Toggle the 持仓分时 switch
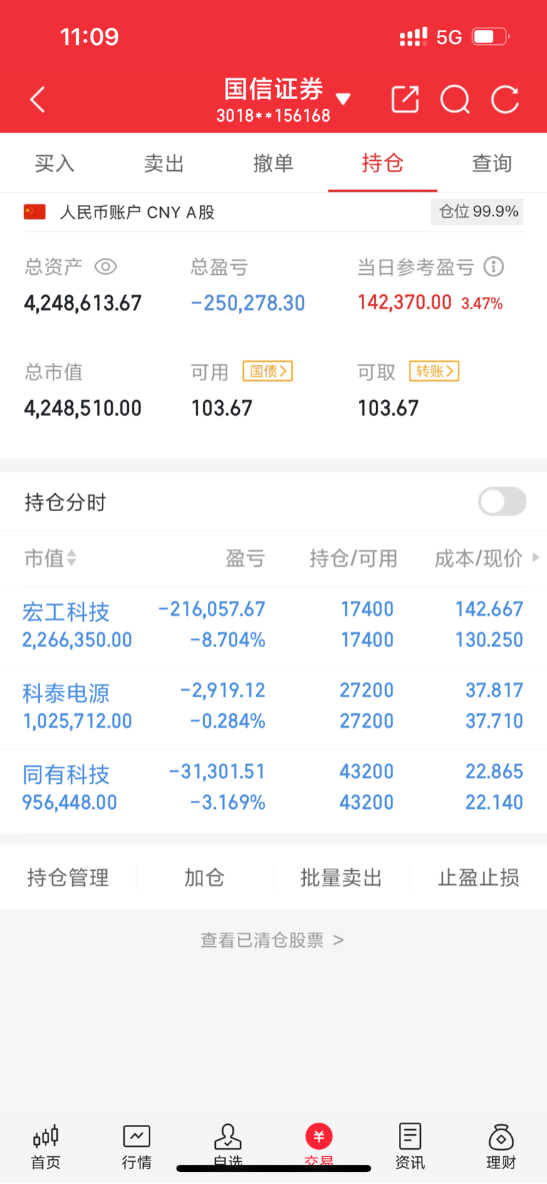Image resolution: width=547 pixels, height=1184 pixels. point(502,502)
